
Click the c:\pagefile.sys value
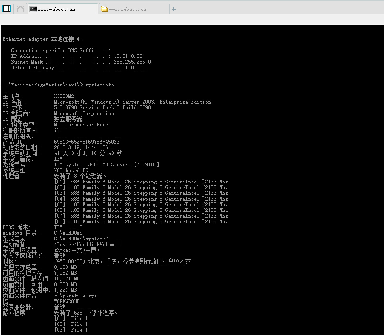(75, 296)
